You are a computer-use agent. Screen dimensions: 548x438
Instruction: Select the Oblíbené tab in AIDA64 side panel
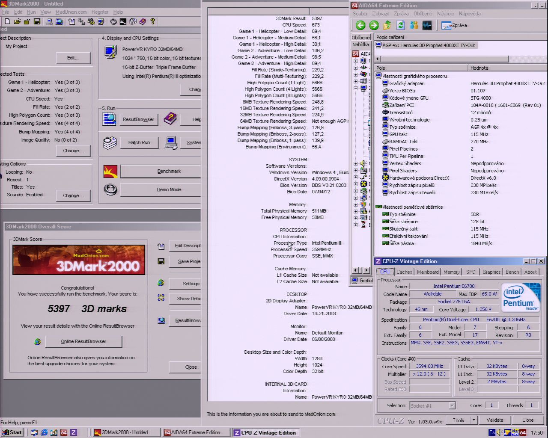pyautogui.click(x=360, y=37)
